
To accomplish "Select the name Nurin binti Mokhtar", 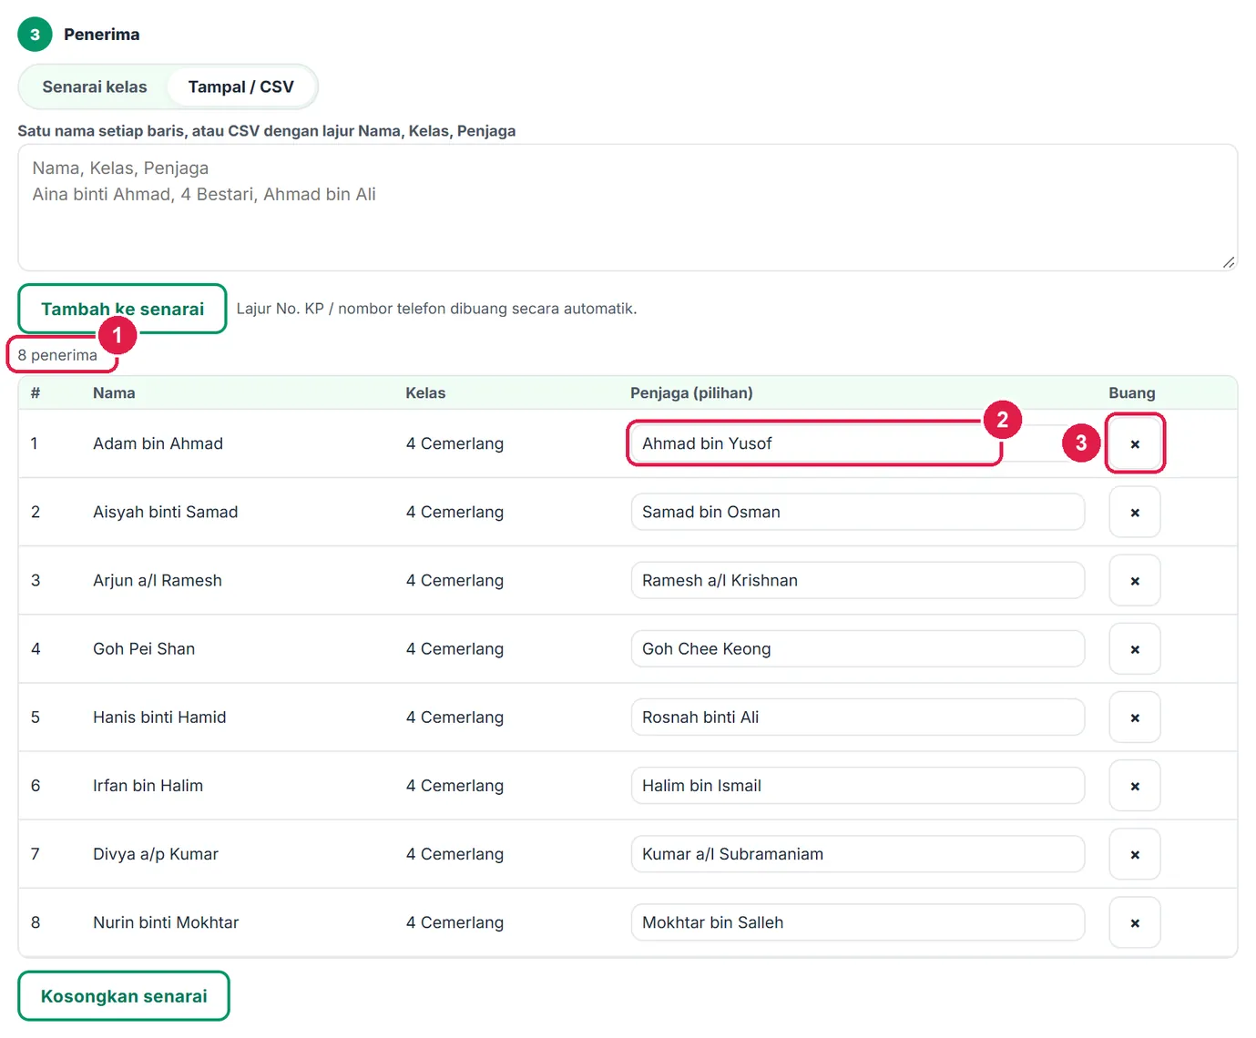I will tap(166, 921).
